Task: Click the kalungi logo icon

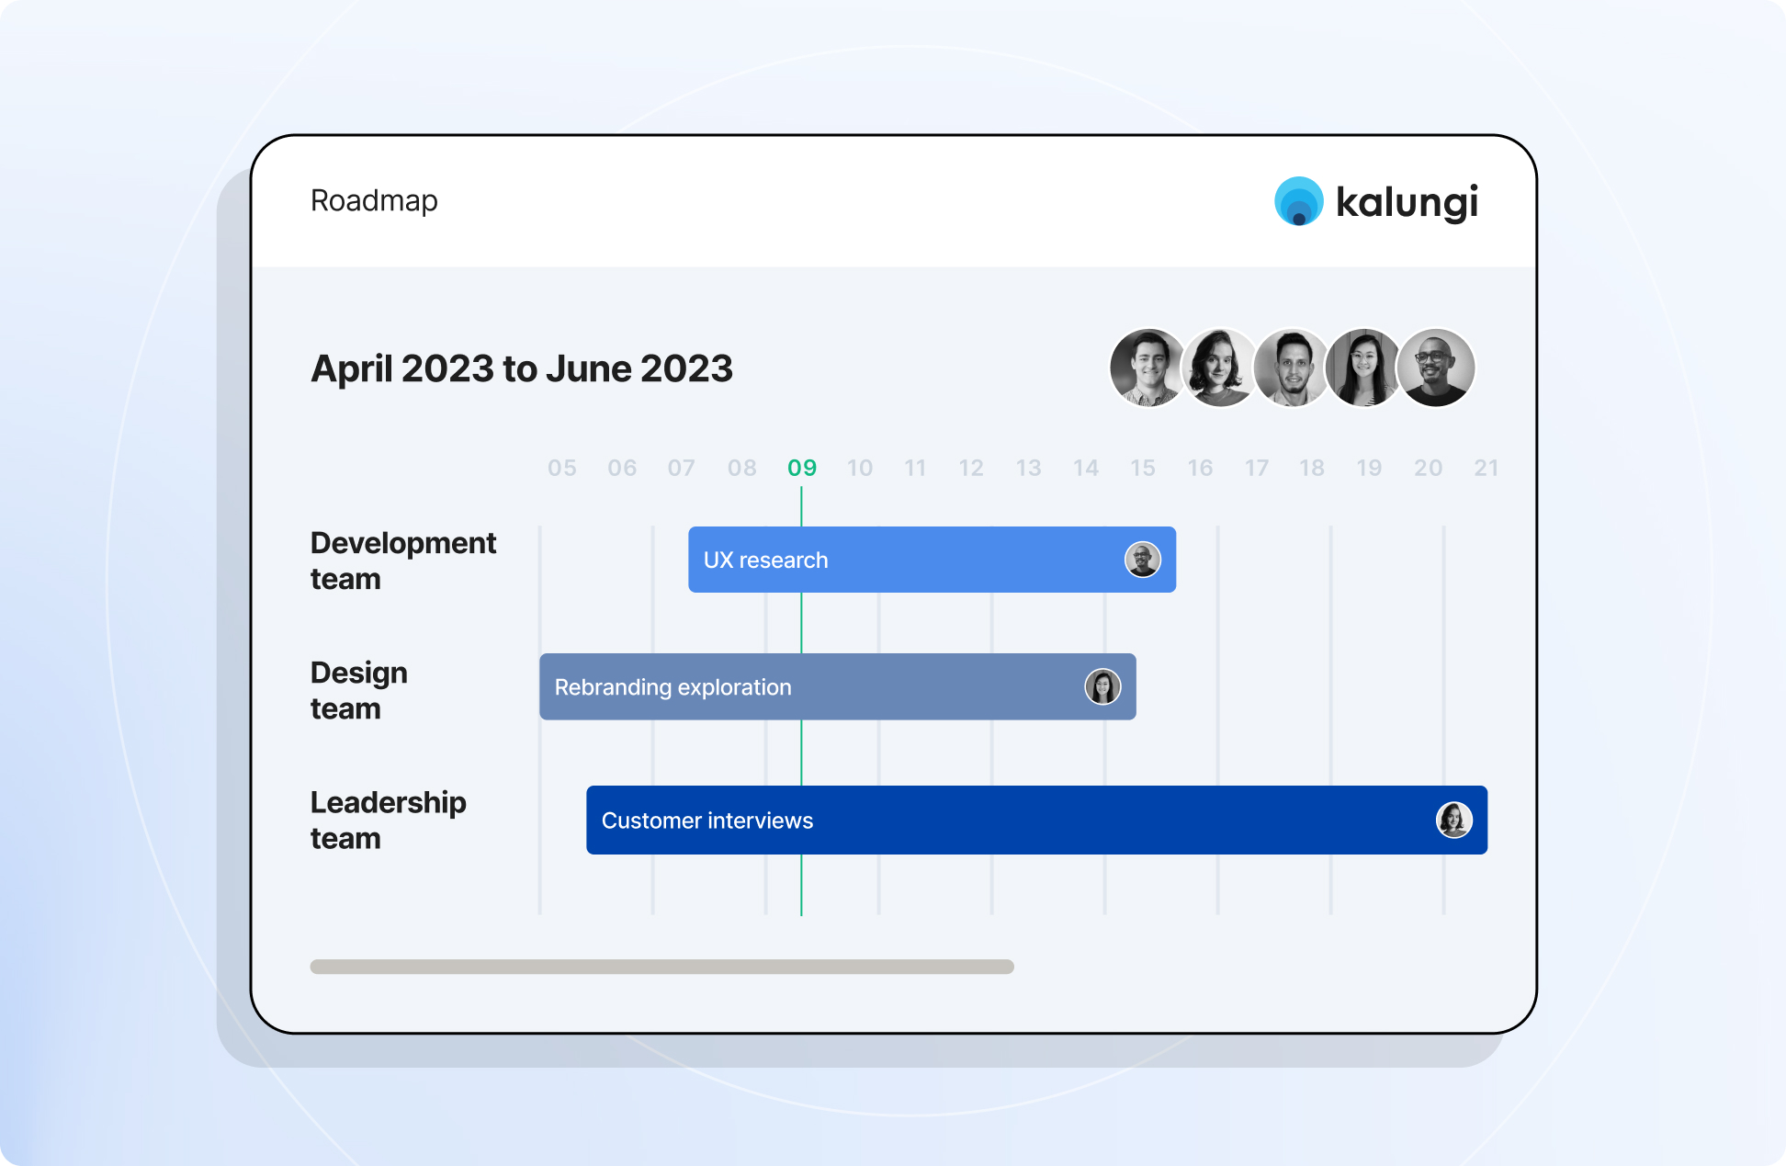Action: [1298, 201]
